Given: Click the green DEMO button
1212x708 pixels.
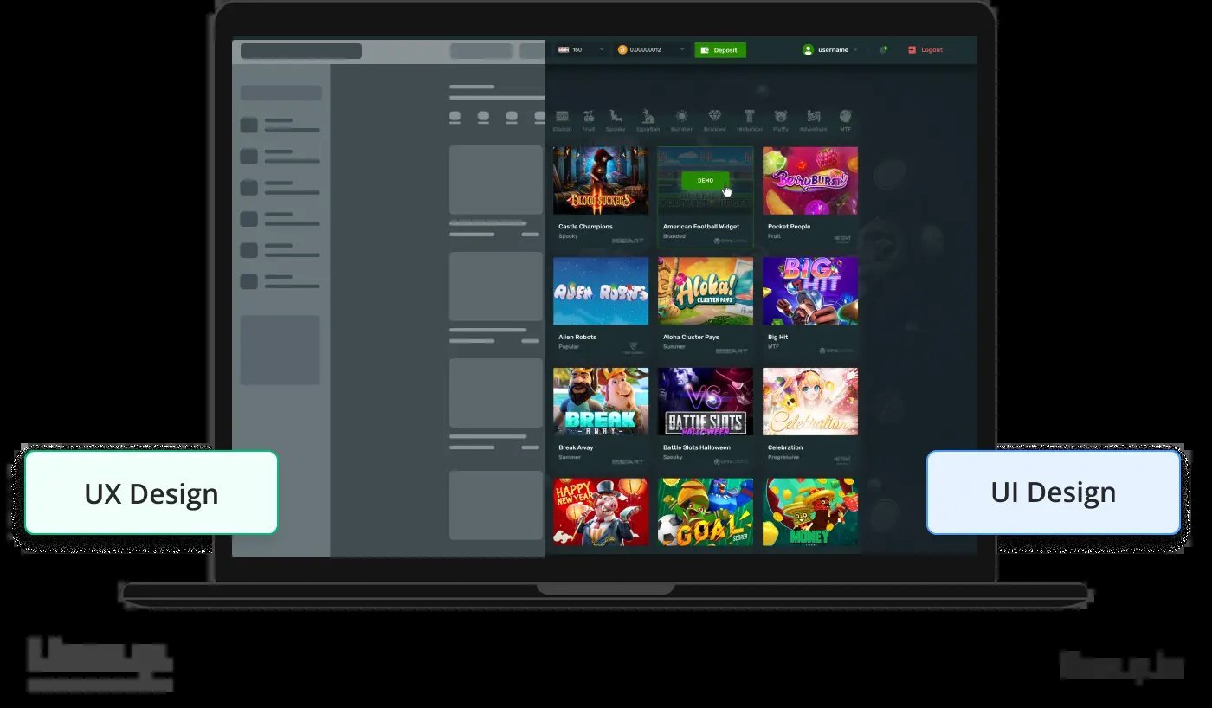Looking at the screenshot, I should [x=706, y=180].
